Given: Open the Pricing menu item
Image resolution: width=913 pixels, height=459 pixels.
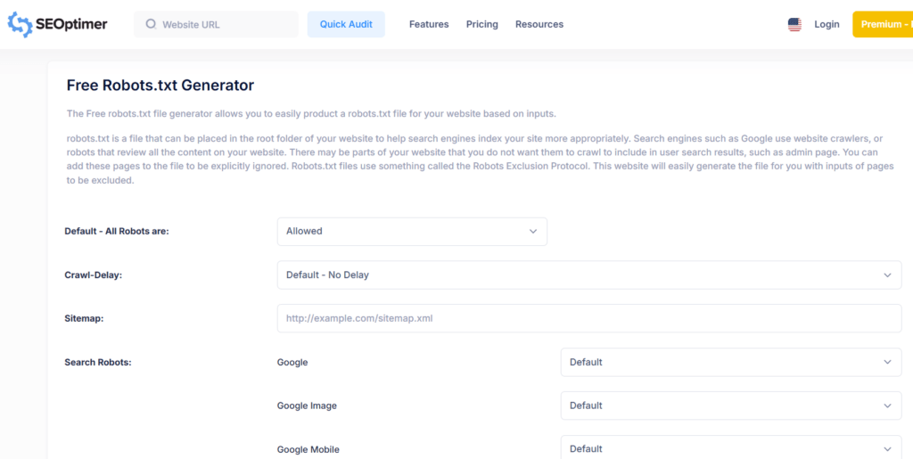Looking at the screenshot, I should click(x=482, y=25).
